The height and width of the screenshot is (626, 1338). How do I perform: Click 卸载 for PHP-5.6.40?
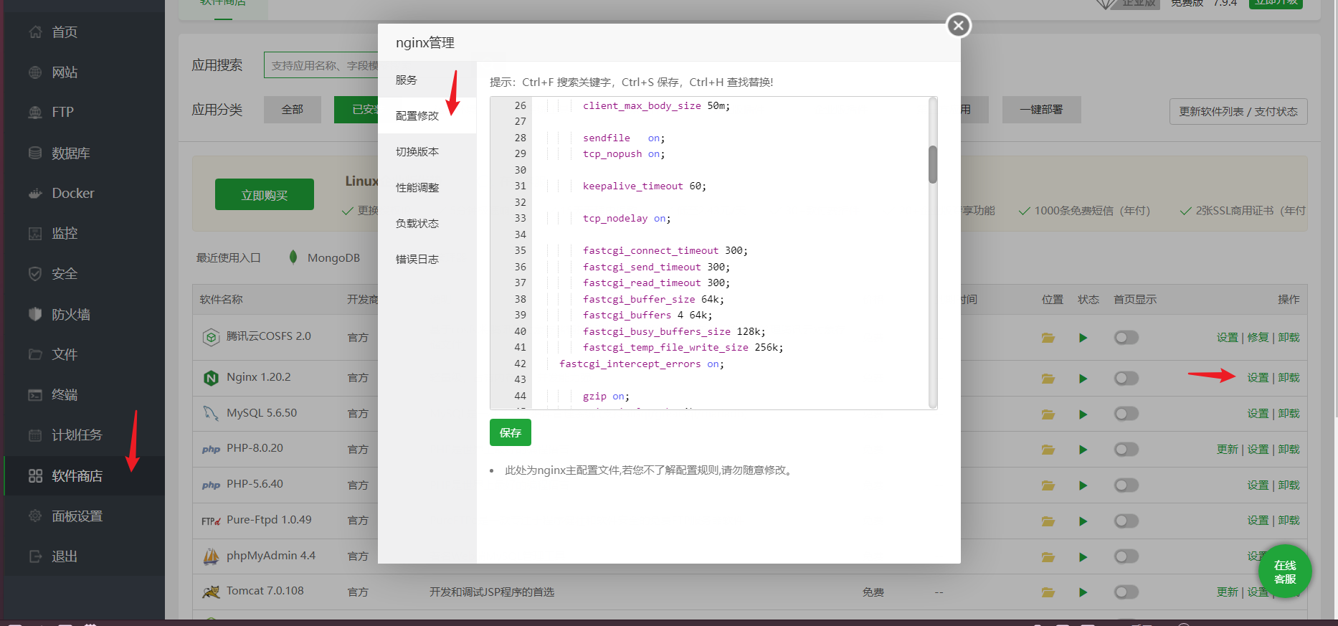[x=1289, y=485]
